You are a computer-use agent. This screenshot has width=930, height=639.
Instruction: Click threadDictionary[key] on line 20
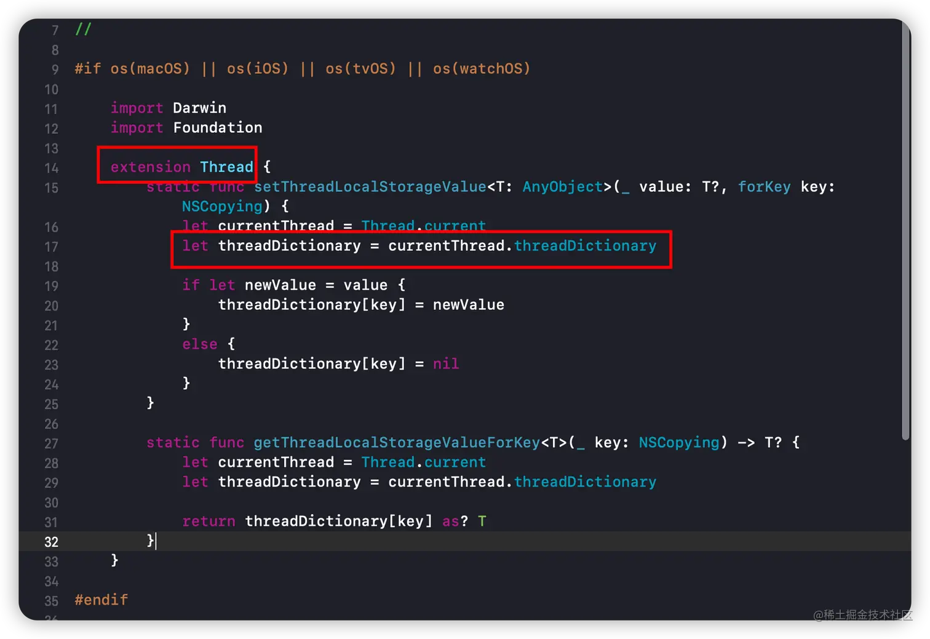point(312,304)
